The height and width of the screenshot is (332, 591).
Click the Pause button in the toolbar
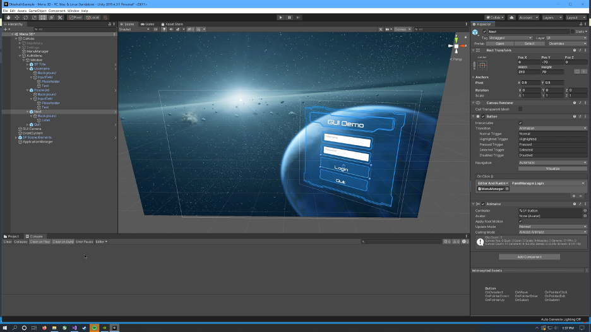point(289,17)
